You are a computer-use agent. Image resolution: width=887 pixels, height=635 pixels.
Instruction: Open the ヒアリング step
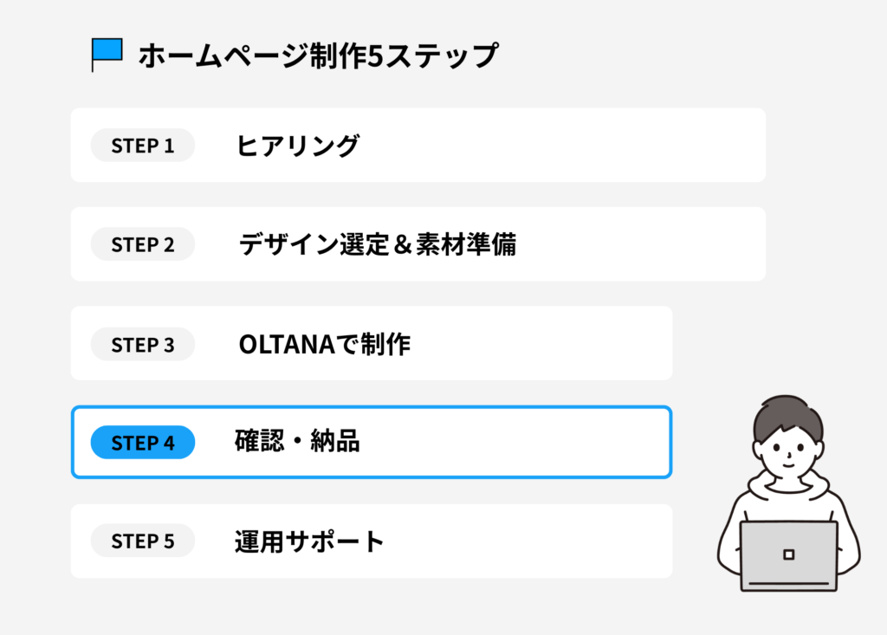297,146
